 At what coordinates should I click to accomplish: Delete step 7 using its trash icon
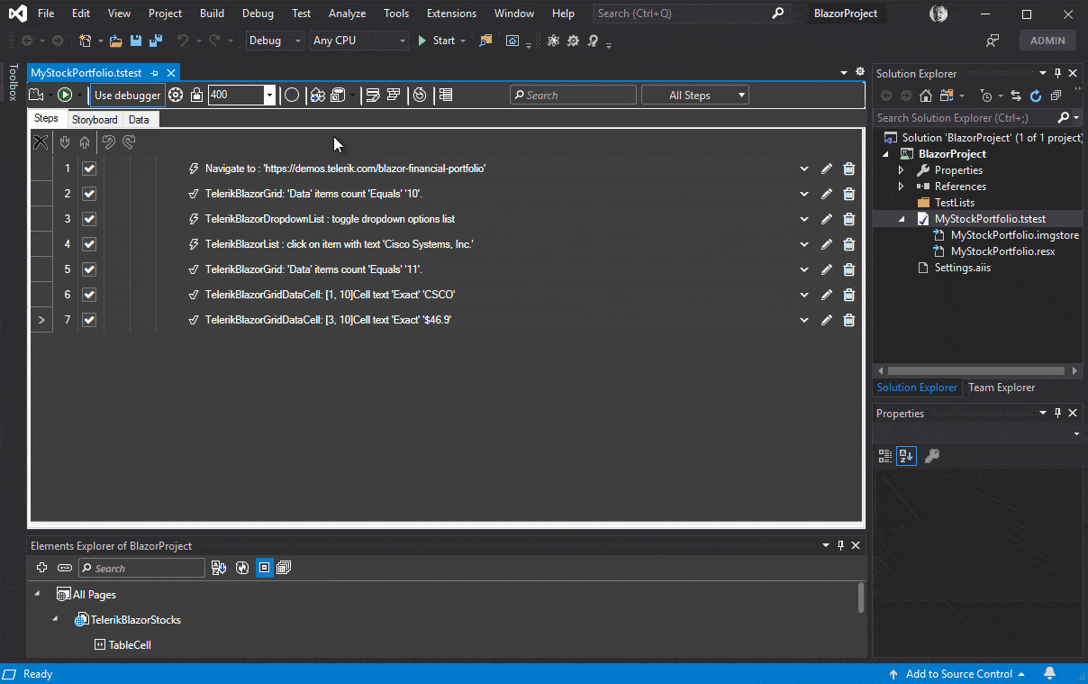coord(848,320)
